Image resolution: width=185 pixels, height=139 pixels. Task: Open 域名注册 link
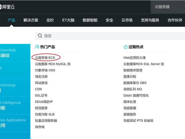41,76
